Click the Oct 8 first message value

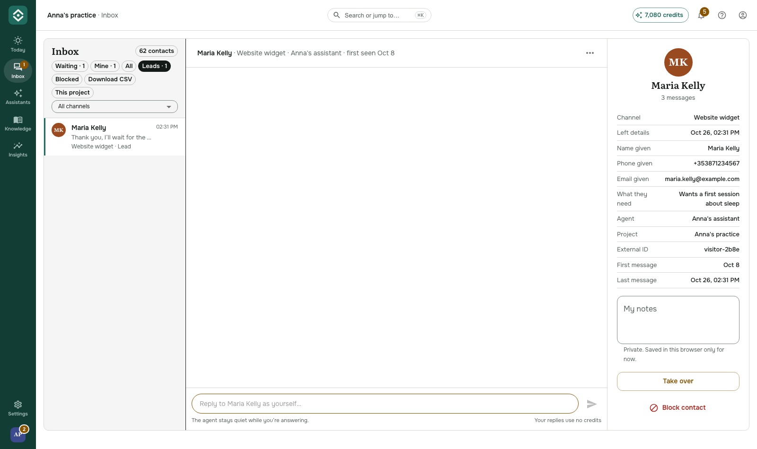731,265
